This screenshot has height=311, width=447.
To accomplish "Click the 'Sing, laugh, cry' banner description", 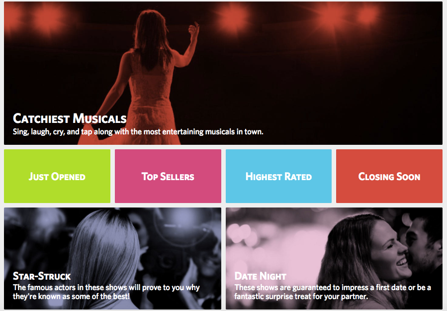I will point(138,132).
